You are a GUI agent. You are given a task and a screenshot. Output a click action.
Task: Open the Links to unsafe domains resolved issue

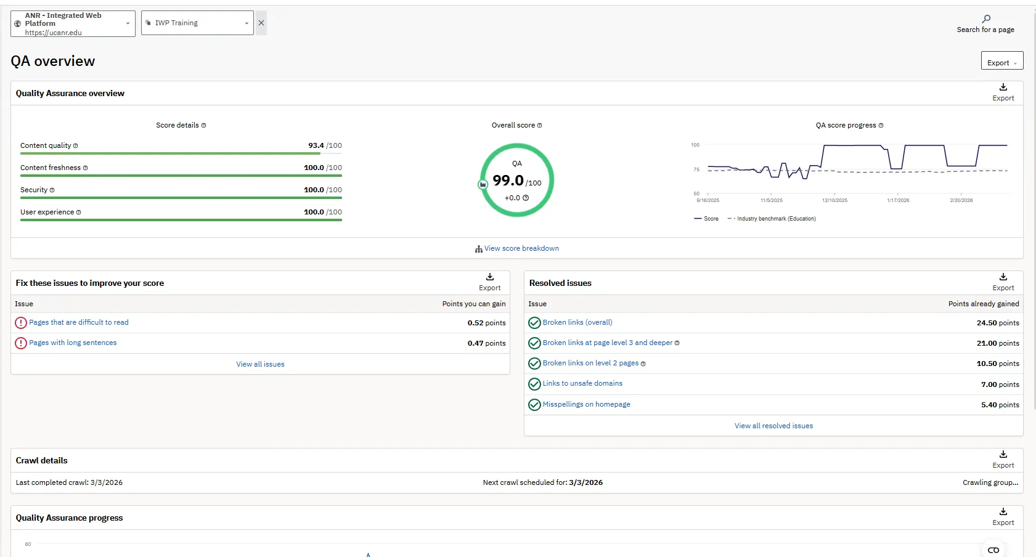click(x=582, y=383)
